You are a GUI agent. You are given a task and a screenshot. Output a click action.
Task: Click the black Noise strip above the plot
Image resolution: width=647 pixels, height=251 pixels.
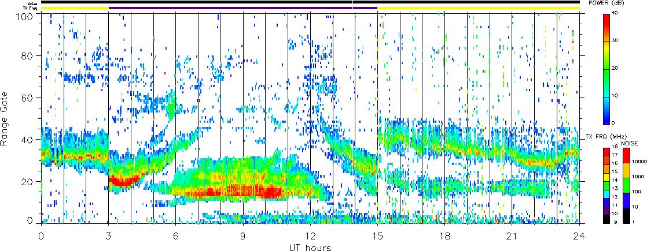coord(310,2)
